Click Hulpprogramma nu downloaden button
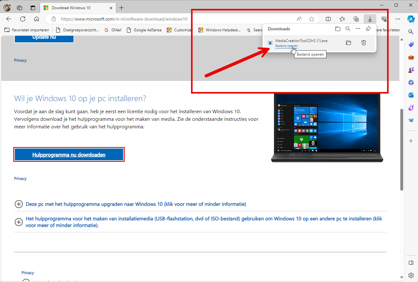 click(69, 155)
